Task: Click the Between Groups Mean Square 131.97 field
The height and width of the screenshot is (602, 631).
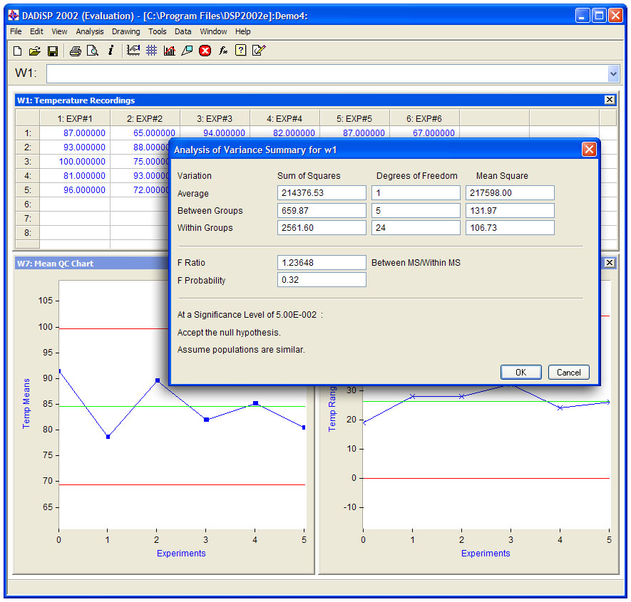Action: [x=510, y=210]
